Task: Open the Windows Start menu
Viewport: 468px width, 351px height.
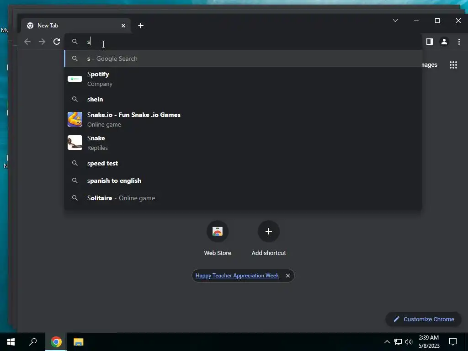Action: pos(11,342)
